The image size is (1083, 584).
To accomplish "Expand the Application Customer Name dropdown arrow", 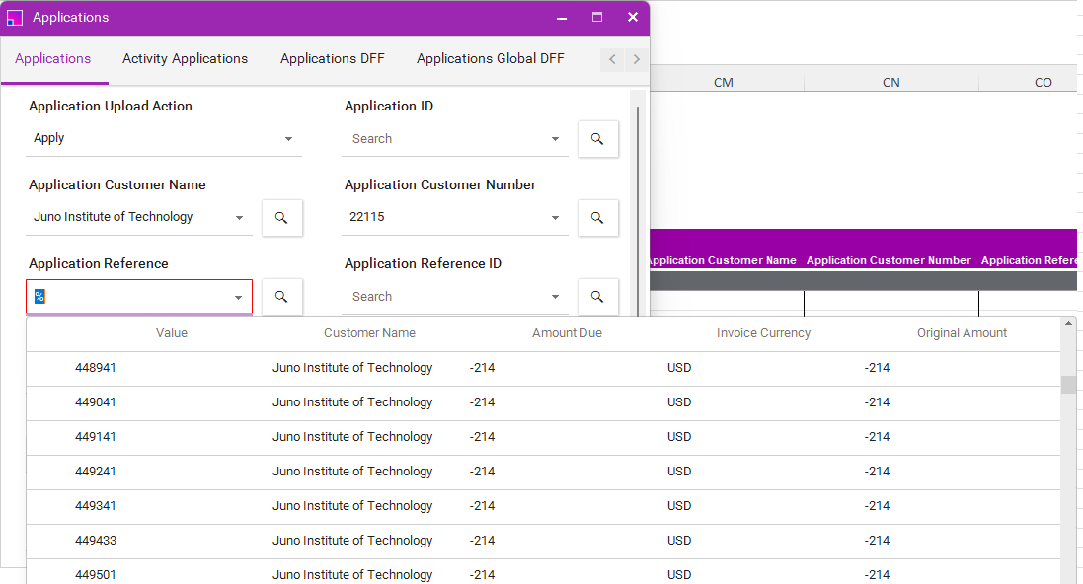I will pos(239,217).
